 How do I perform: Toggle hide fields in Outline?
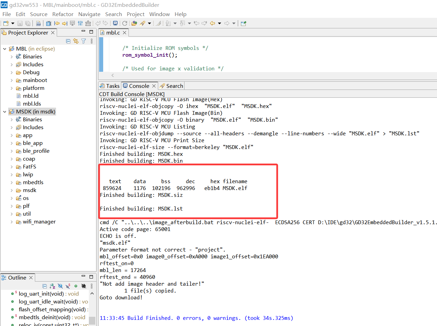click(x=60, y=286)
